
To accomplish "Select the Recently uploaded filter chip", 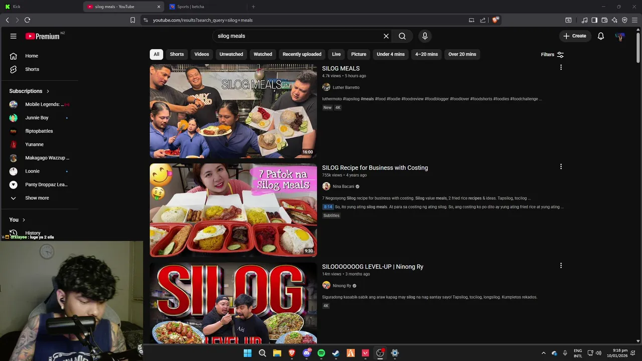I will point(302,54).
